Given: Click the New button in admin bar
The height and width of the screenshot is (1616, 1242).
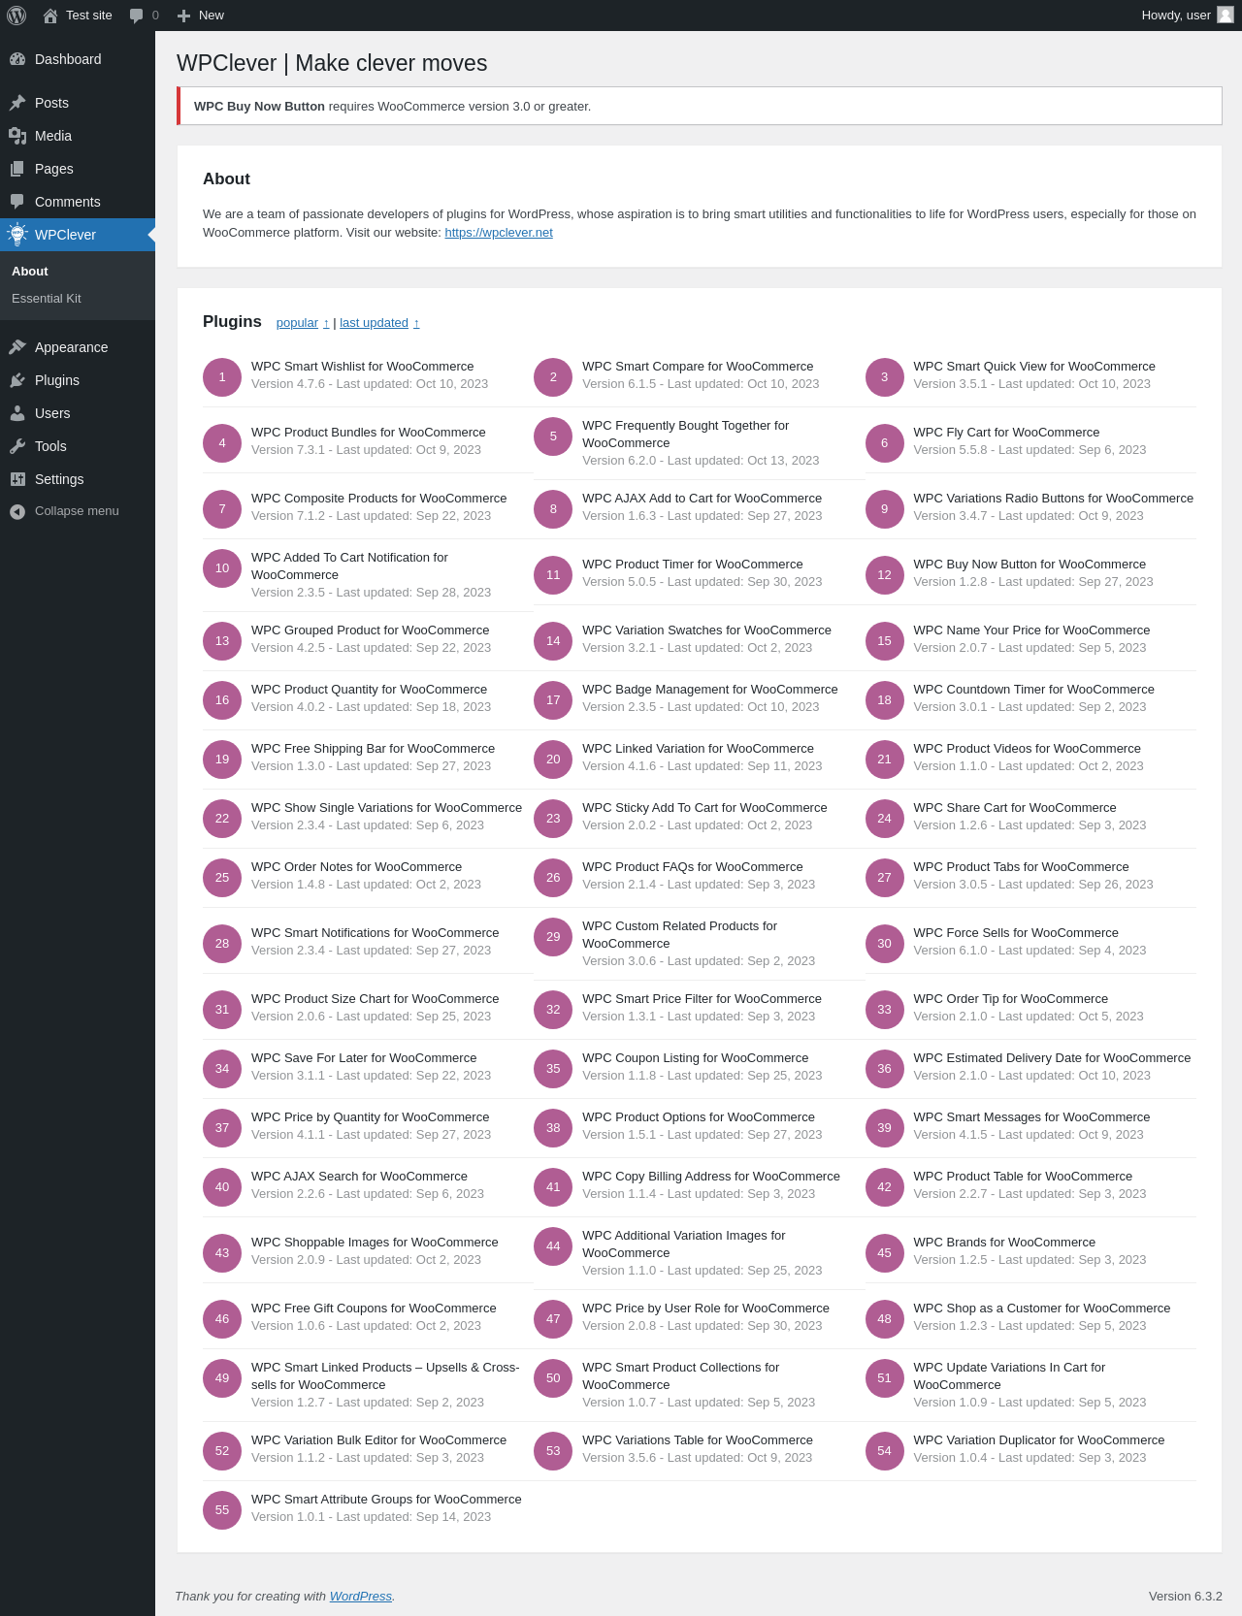Looking at the screenshot, I should pos(201,16).
